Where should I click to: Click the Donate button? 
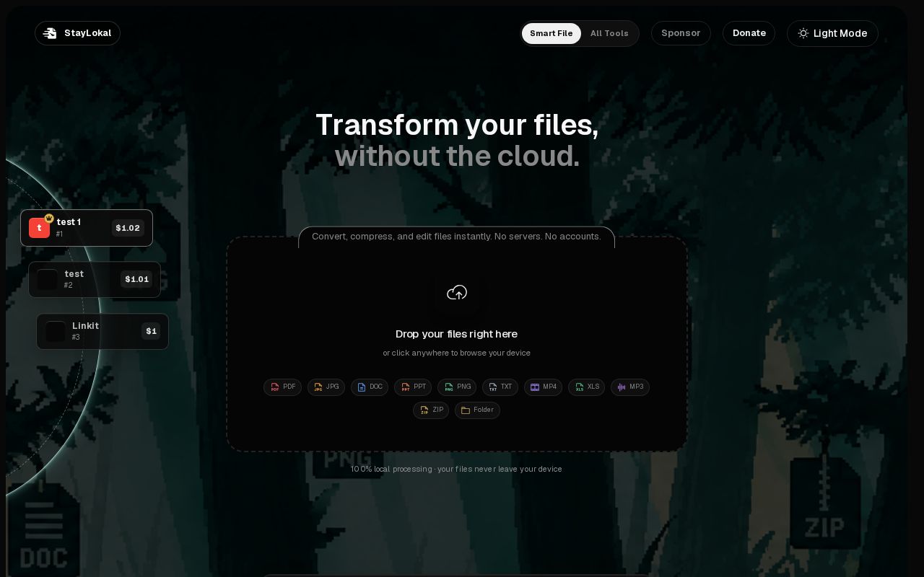[749, 33]
